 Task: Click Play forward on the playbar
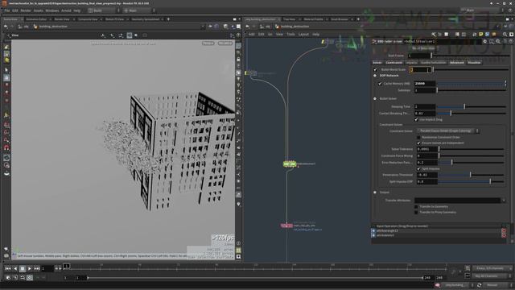(x=30, y=269)
